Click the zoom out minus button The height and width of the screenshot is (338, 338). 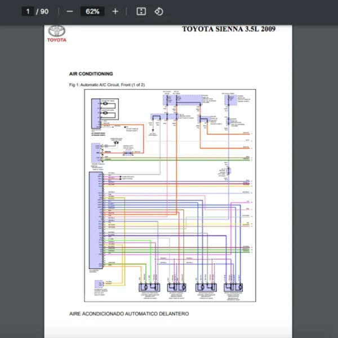(69, 11)
